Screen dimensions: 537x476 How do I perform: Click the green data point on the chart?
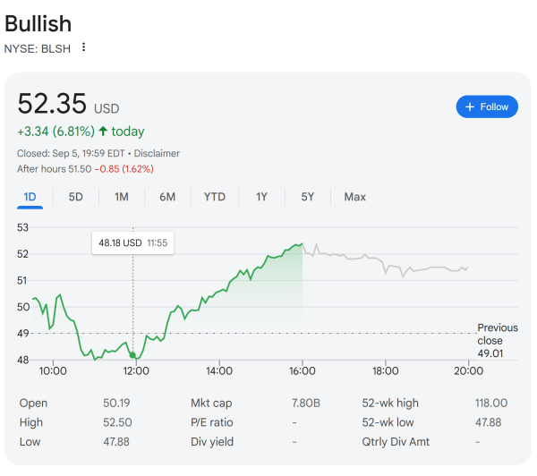(x=133, y=356)
